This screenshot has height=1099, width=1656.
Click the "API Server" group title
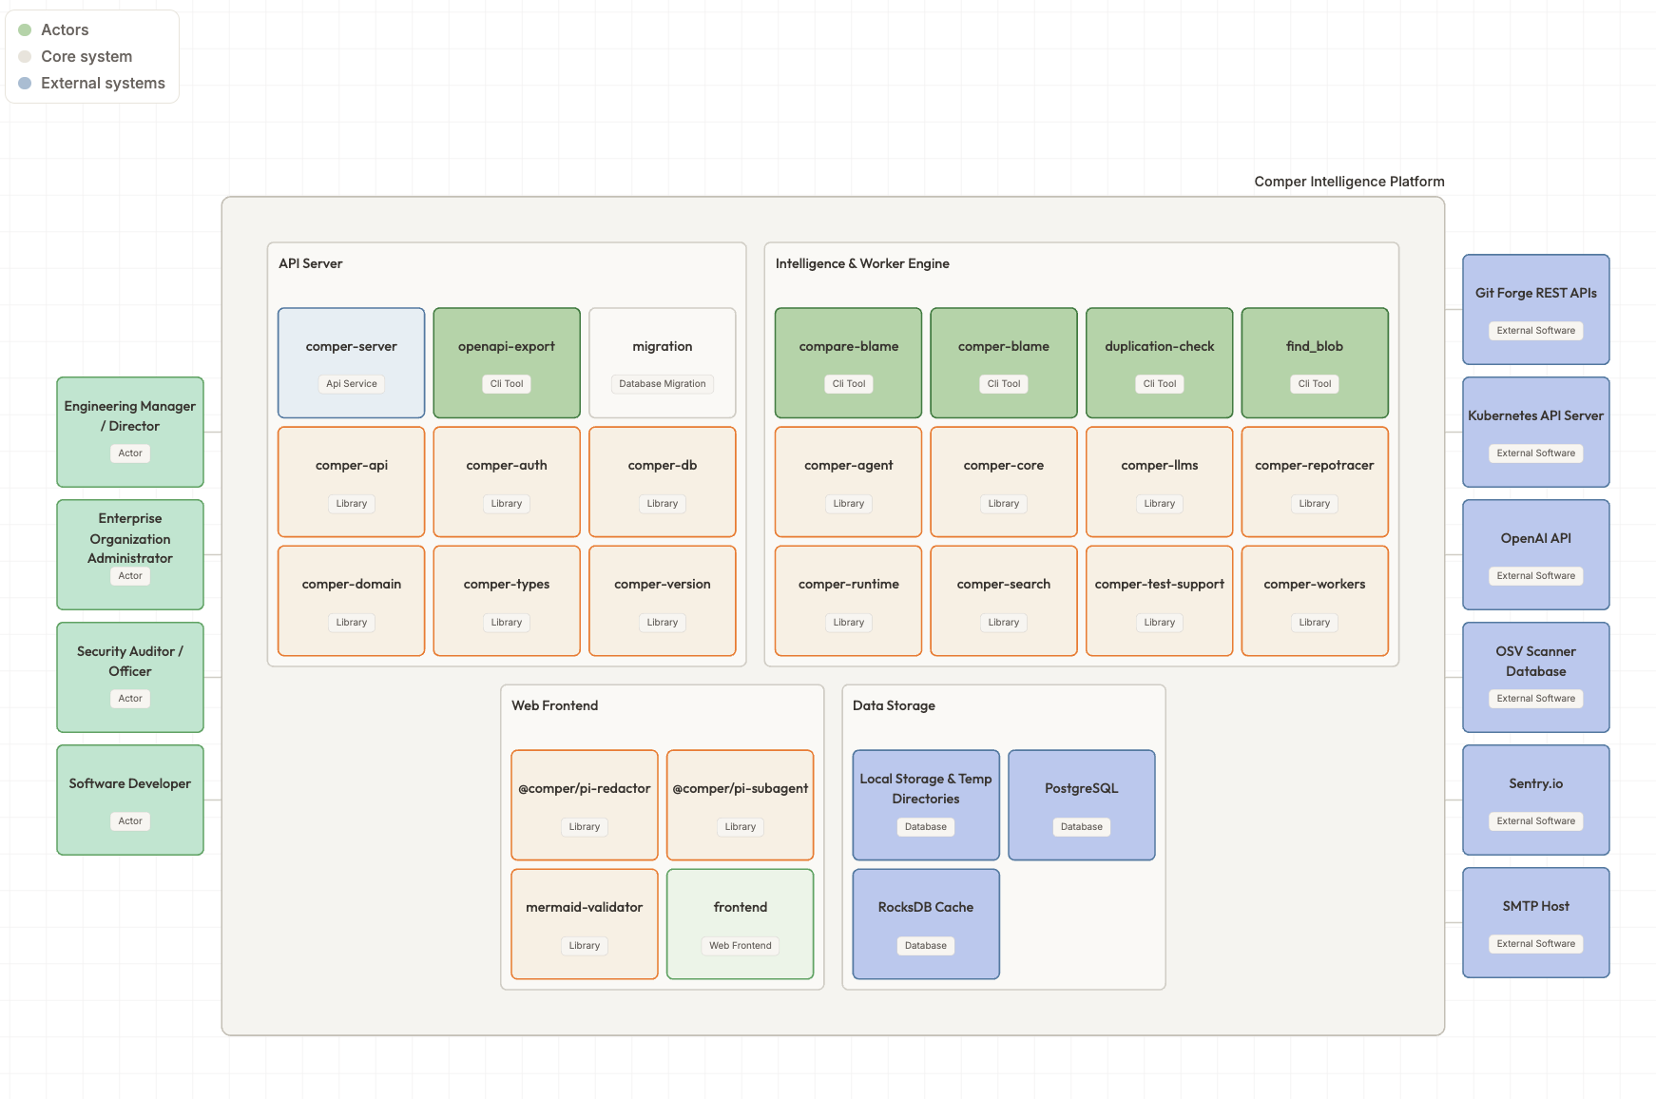click(x=311, y=264)
